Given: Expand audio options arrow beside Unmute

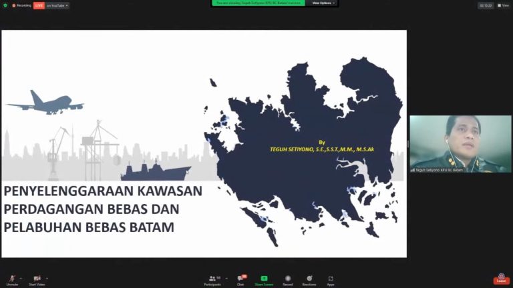Looking at the screenshot, I should click(21, 278).
